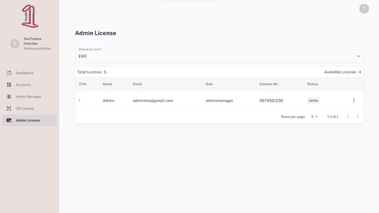The width and height of the screenshot is (379, 213).
Task: Click the Admin License page heading
Action: pos(95,33)
